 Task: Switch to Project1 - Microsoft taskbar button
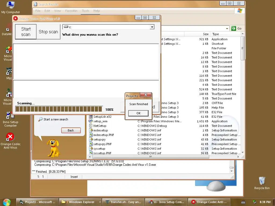37,202
